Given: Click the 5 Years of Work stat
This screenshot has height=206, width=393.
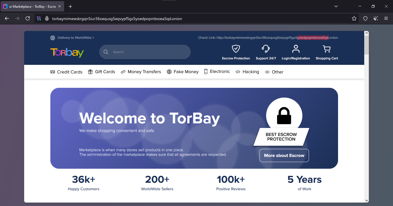Looking at the screenshot, I should [304, 183].
